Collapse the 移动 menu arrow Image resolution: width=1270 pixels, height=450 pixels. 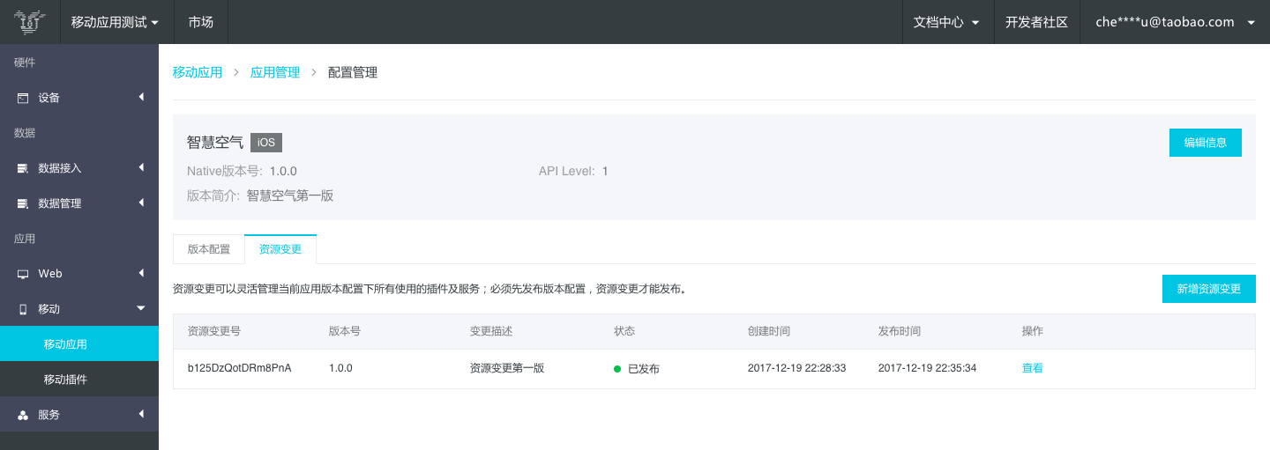(141, 308)
